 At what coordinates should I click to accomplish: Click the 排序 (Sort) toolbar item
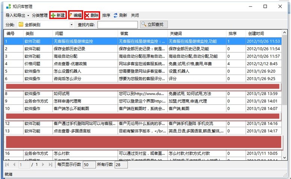click(x=106, y=15)
